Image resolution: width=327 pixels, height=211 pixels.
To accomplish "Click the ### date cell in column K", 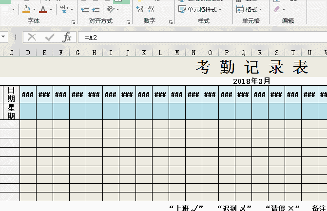I will tap(144, 95).
